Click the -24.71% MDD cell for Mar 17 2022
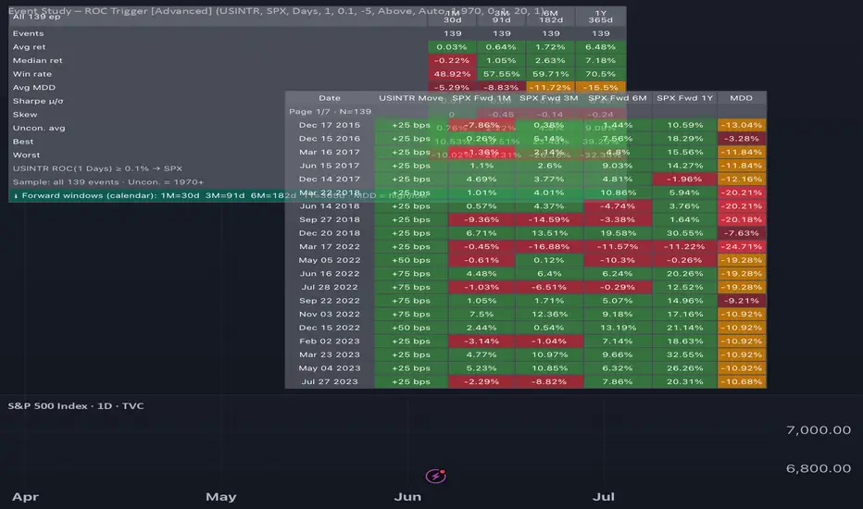863x509 pixels. pos(742,246)
